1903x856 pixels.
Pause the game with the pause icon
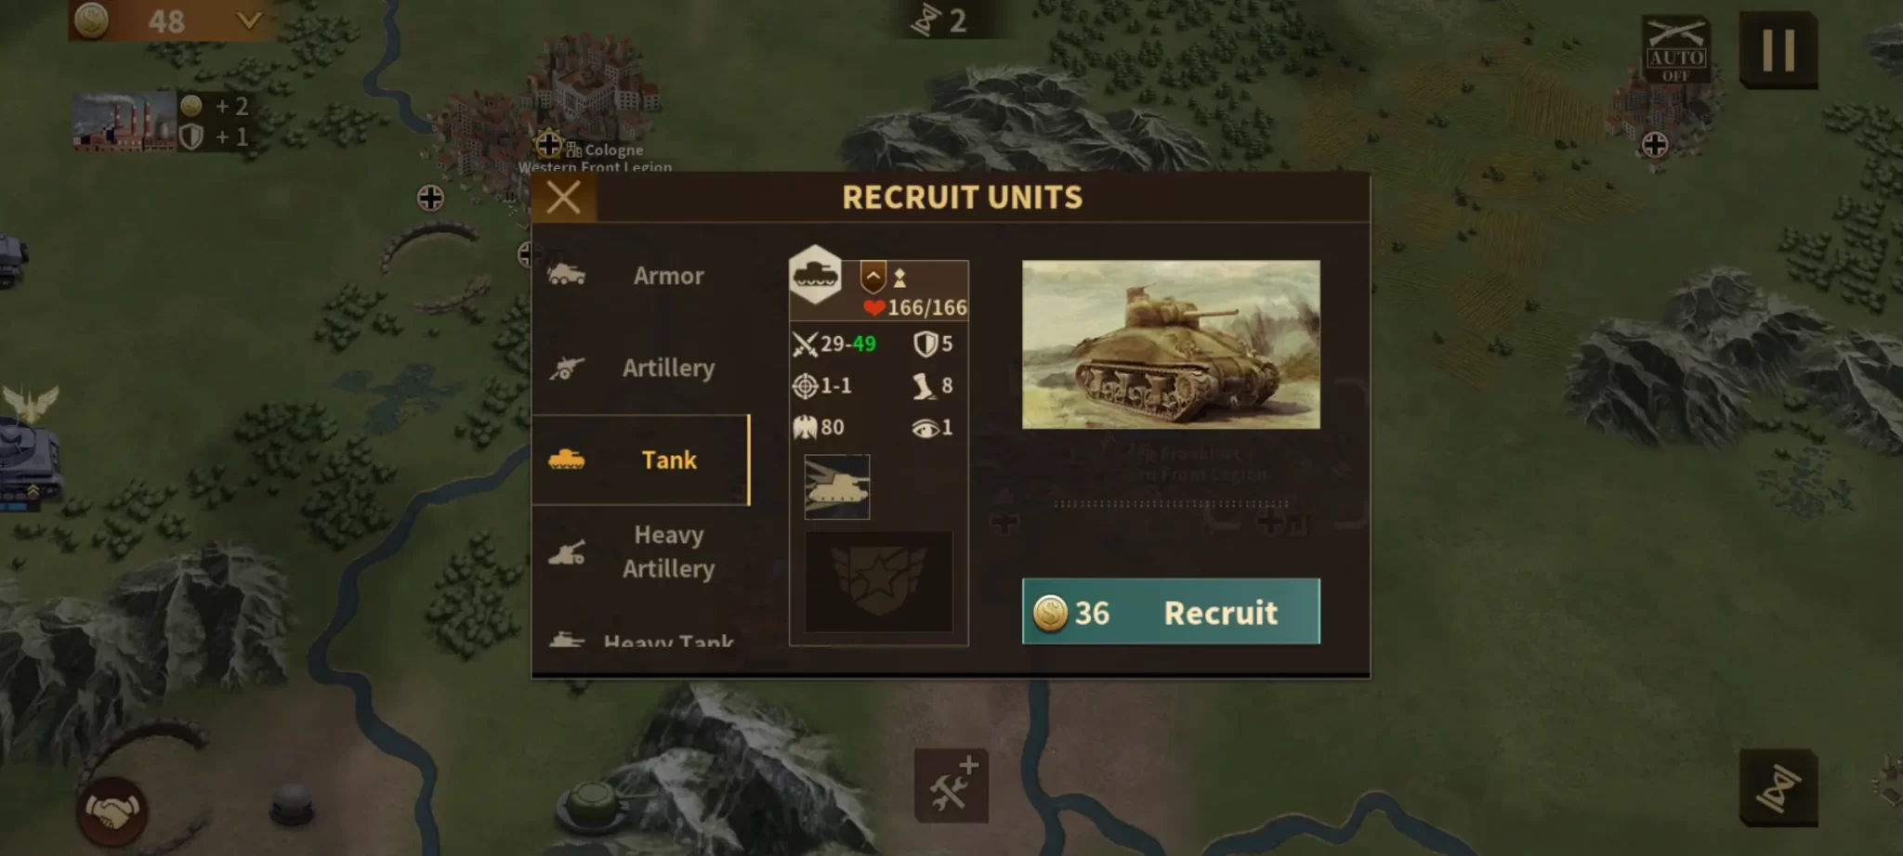coord(1778,50)
